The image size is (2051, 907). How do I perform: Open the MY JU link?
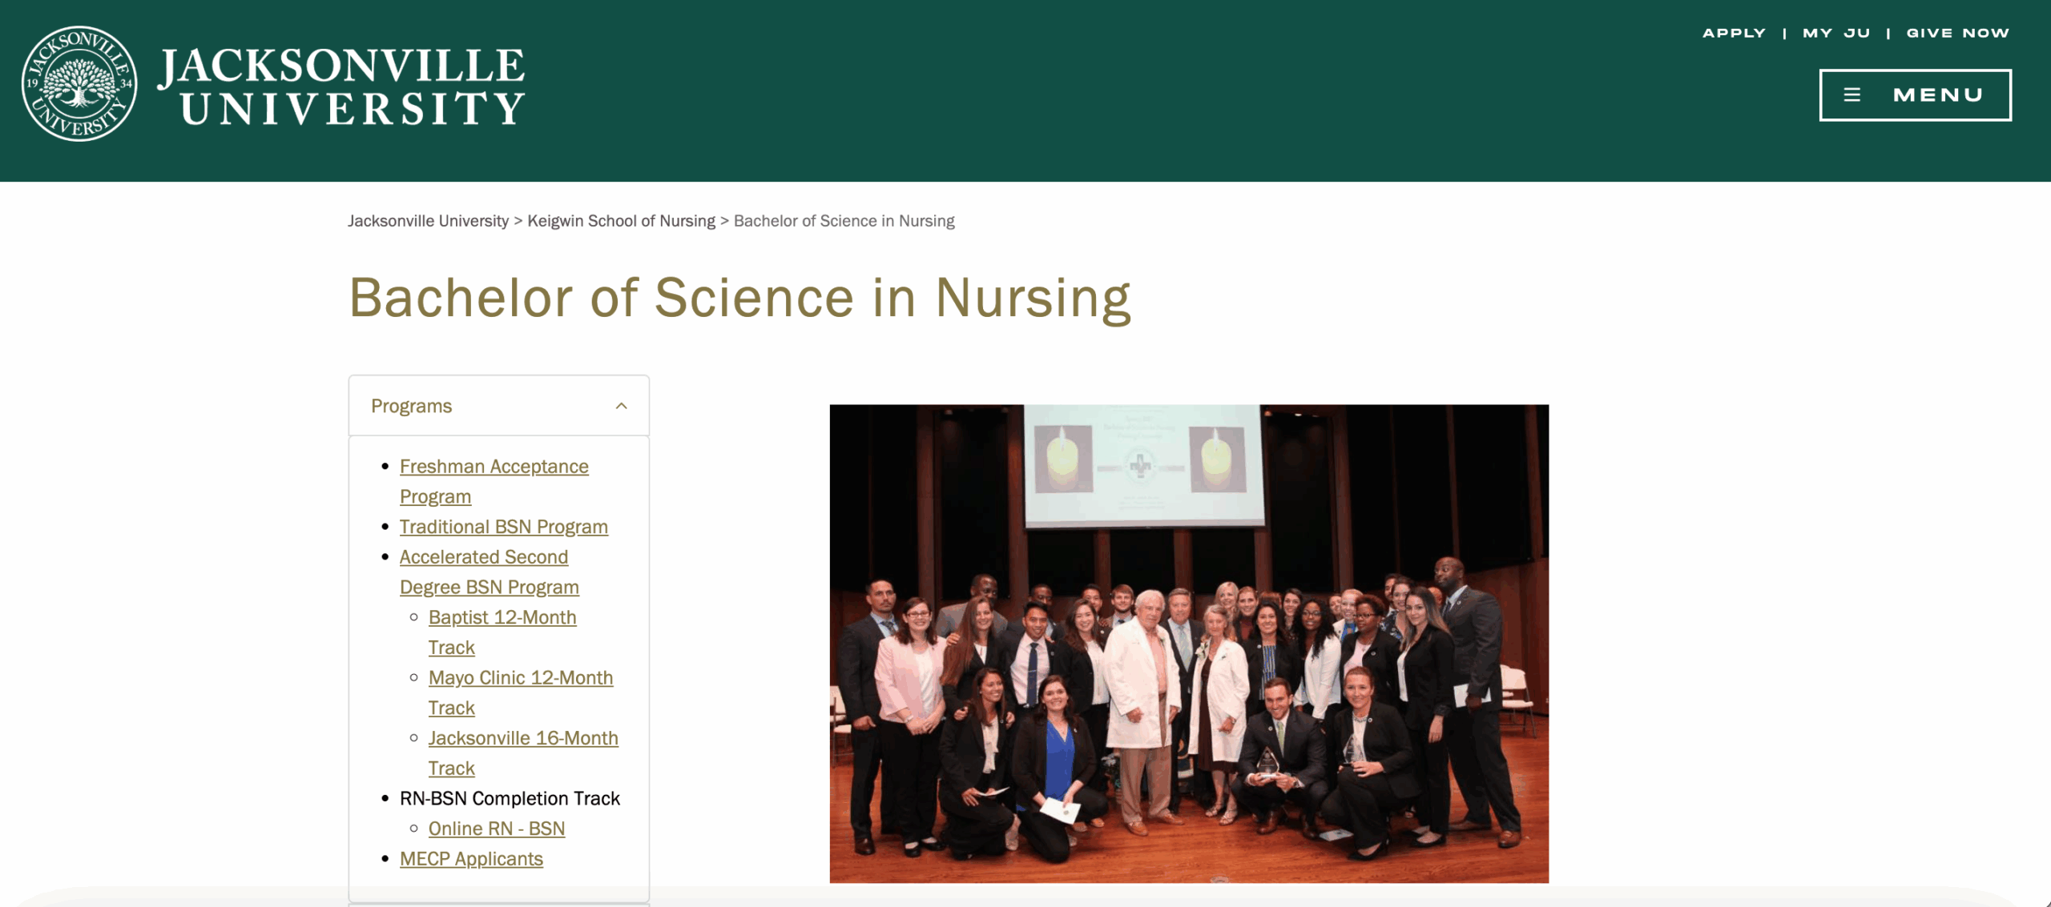(x=1836, y=33)
